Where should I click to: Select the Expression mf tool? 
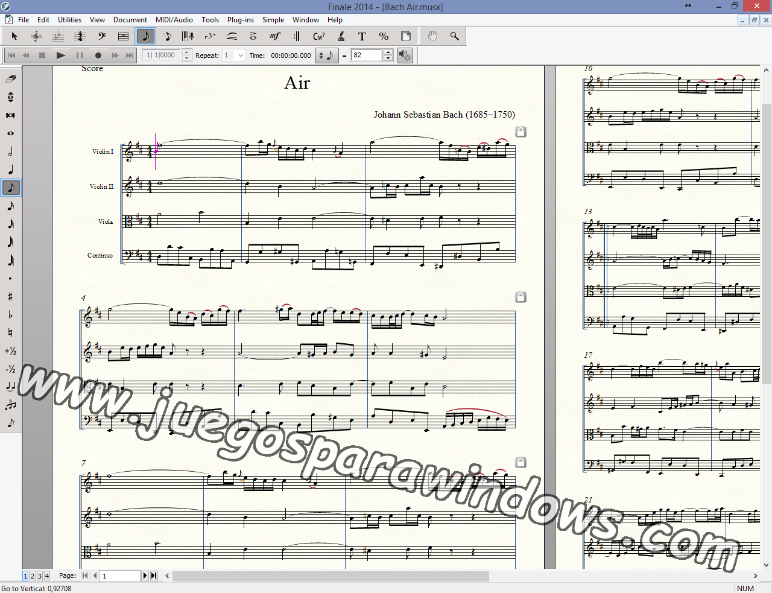click(275, 37)
